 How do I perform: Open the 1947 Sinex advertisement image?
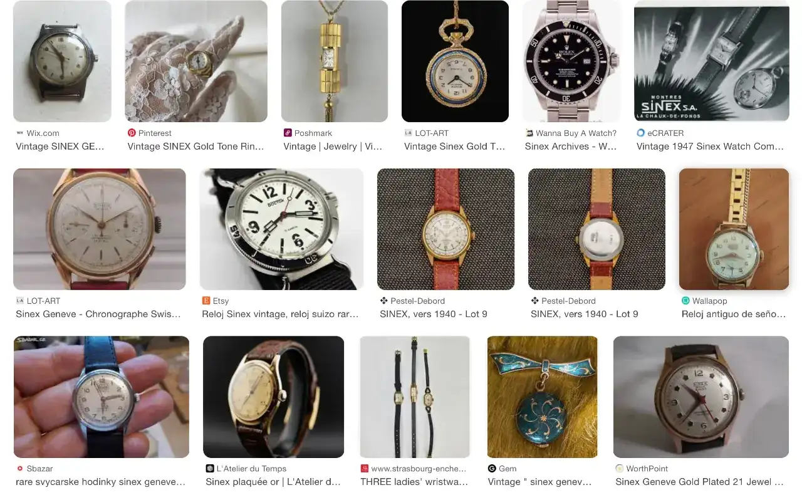[712, 61]
